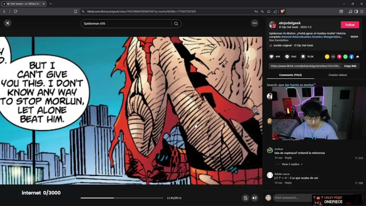Image resolution: width=366 pixels, height=206 pixels.
Task: Expand 'View 3 replies' under Joshua's comment
Action: pyautogui.click(x=292, y=164)
